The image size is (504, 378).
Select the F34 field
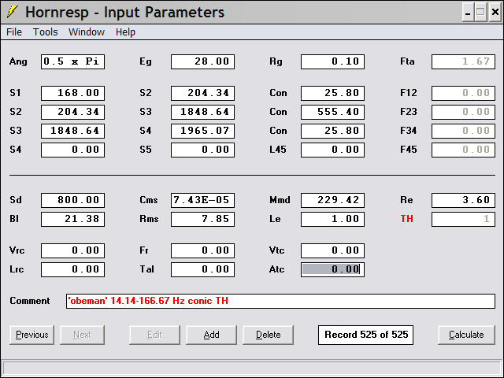click(463, 131)
